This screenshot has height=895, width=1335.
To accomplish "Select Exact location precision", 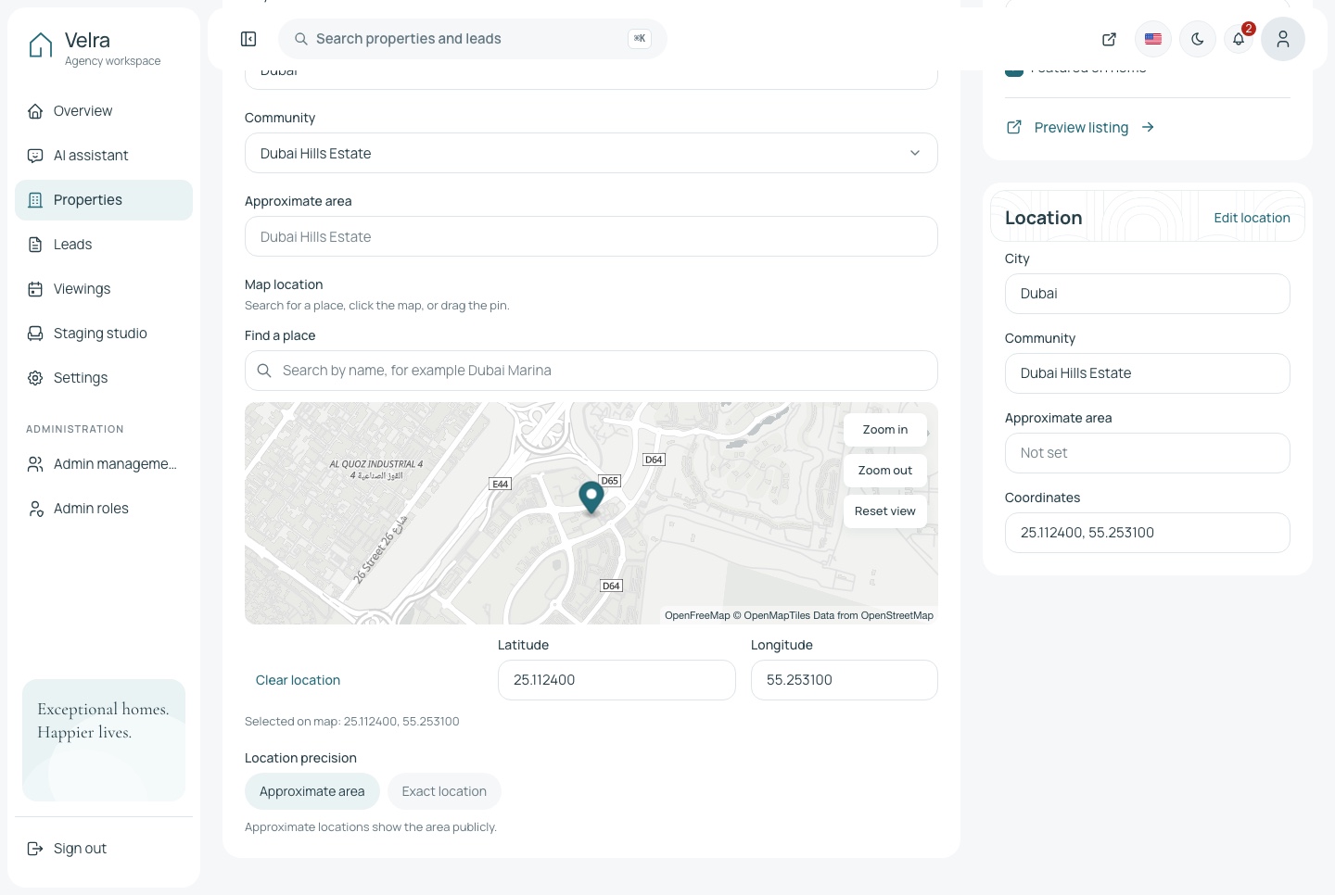I will click(444, 791).
